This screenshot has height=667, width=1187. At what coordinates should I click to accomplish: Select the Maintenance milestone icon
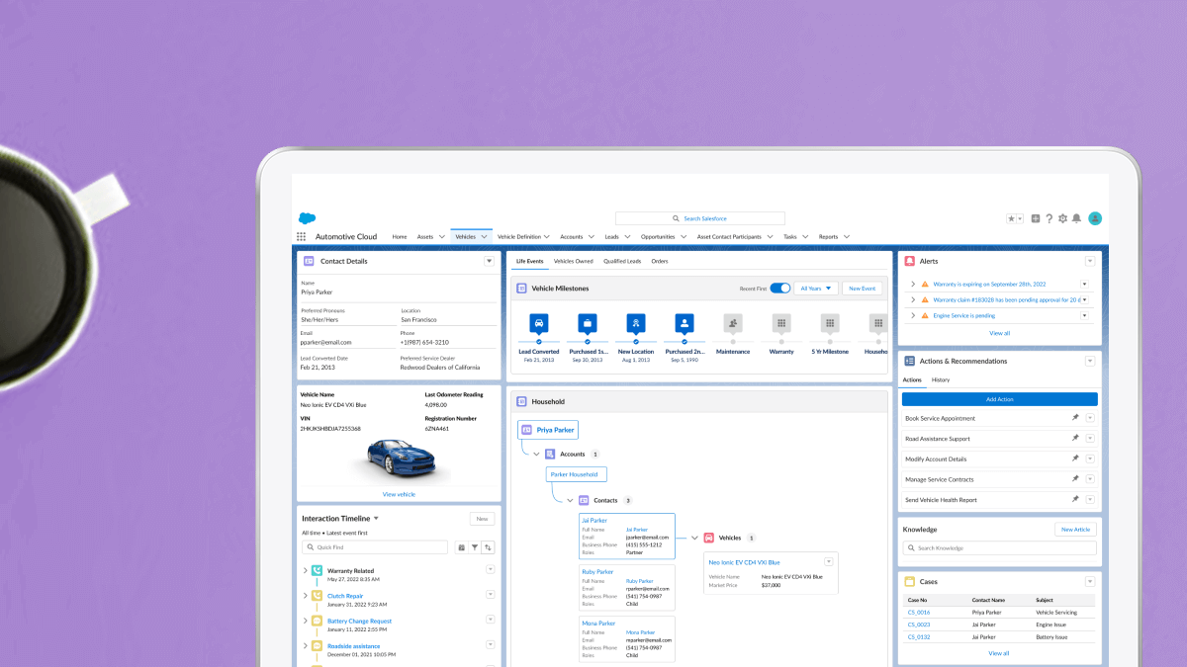pos(733,323)
